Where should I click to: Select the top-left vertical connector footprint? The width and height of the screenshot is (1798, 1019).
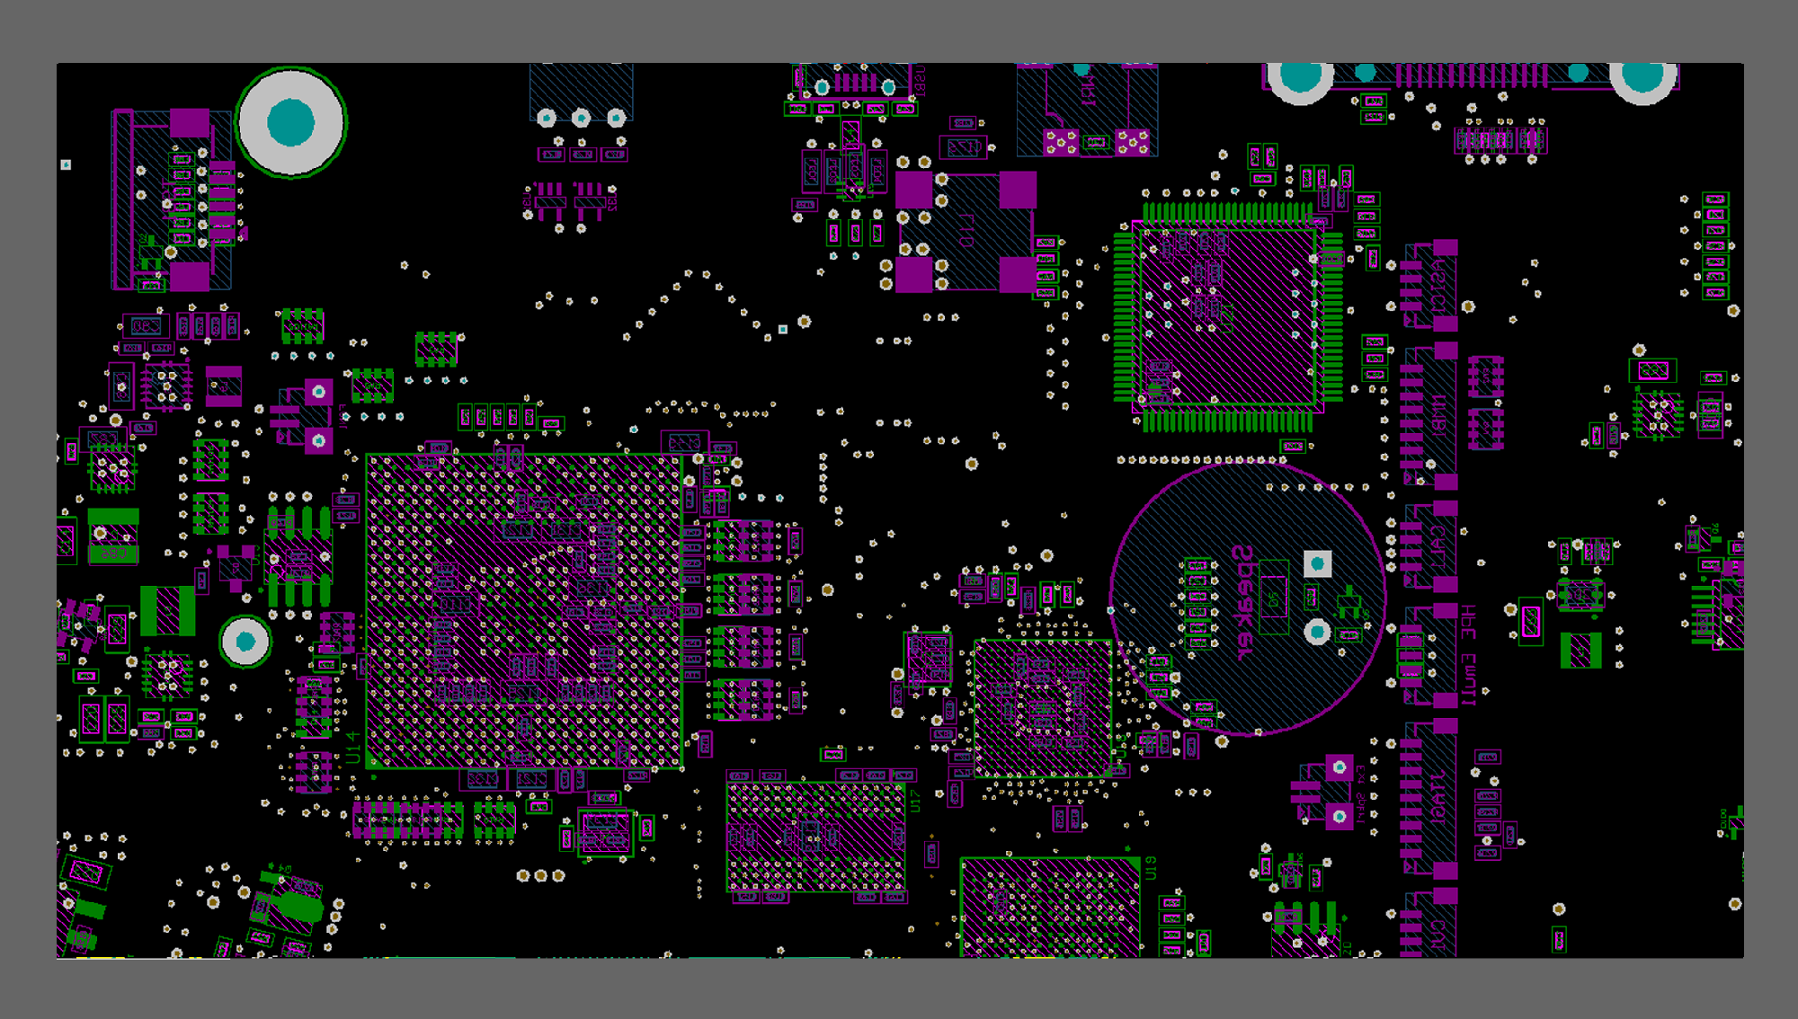(171, 199)
